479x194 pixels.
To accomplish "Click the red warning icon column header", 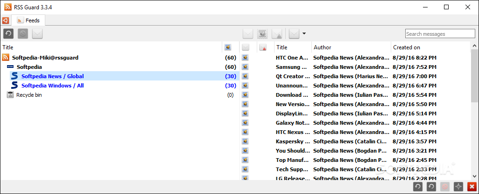I will (263, 47).
